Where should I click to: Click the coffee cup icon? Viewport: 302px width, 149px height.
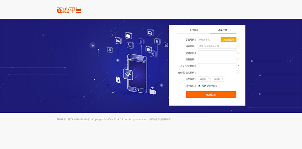[153, 91]
